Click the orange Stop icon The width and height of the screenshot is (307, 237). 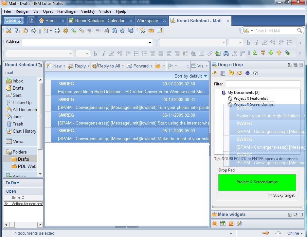65,31
